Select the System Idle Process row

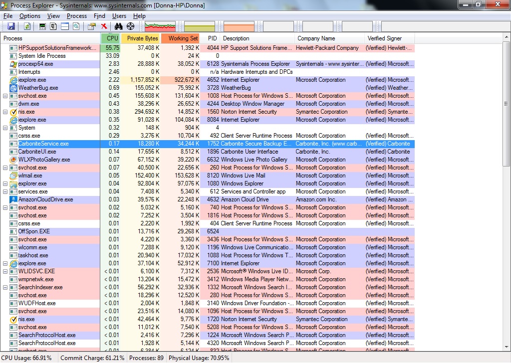(x=207, y=56)
